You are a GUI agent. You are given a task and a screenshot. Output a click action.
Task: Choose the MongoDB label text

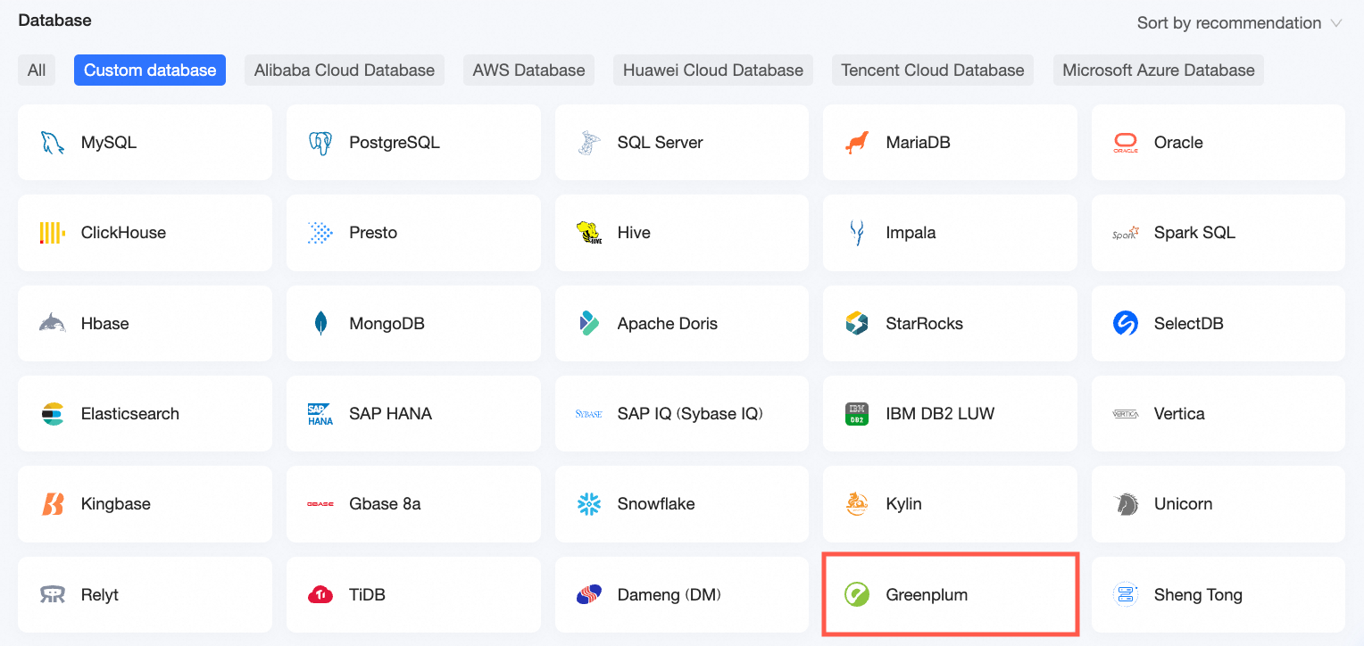[x=387, y=323]
